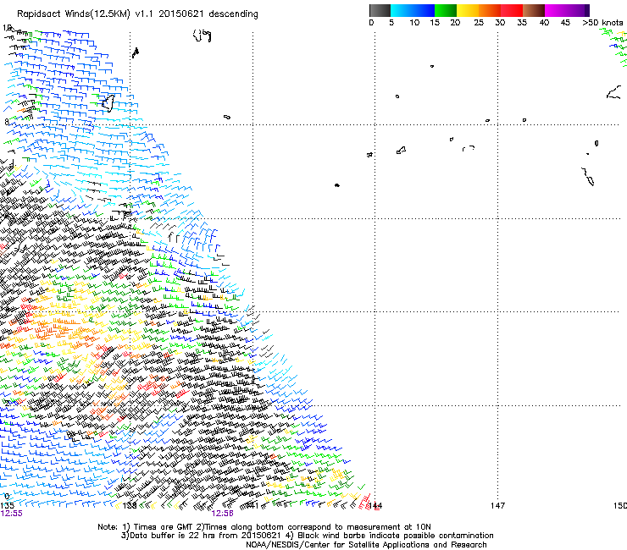Pick the magenta 40-45 knots legend segment
Viewport: 627px width, 550px height.
click(556, 10)
